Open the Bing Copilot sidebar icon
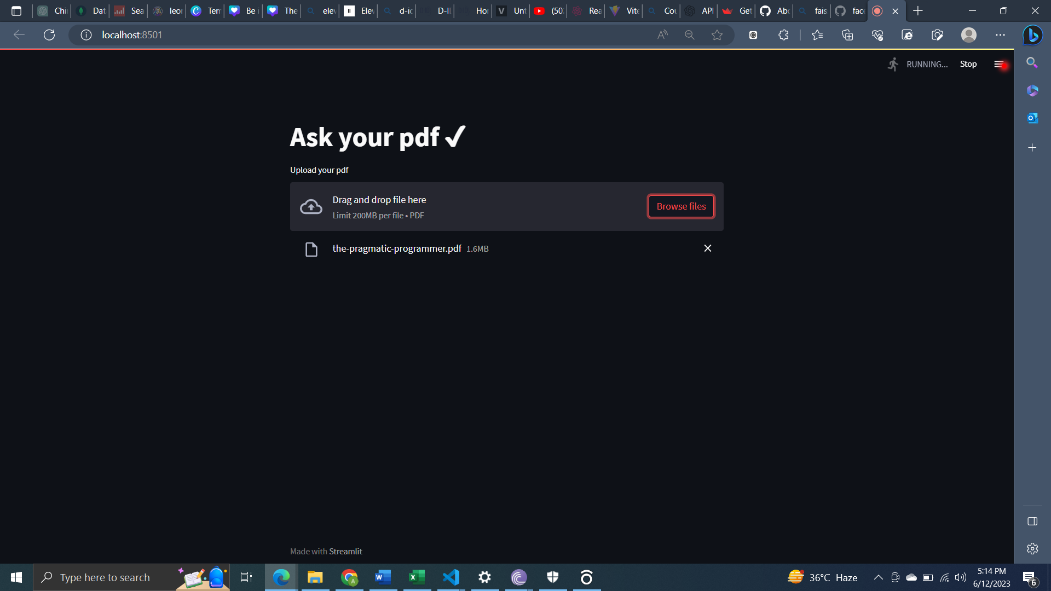 tap(1032, 35)
